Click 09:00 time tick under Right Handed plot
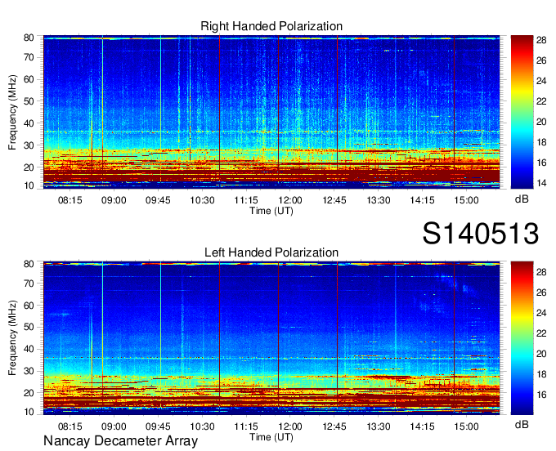This screenshot has height=451, width=556. tap(114, 200)
